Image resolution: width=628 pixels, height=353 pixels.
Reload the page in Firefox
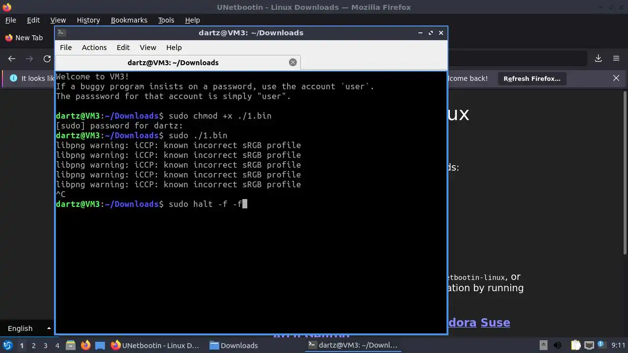point(47,58)
